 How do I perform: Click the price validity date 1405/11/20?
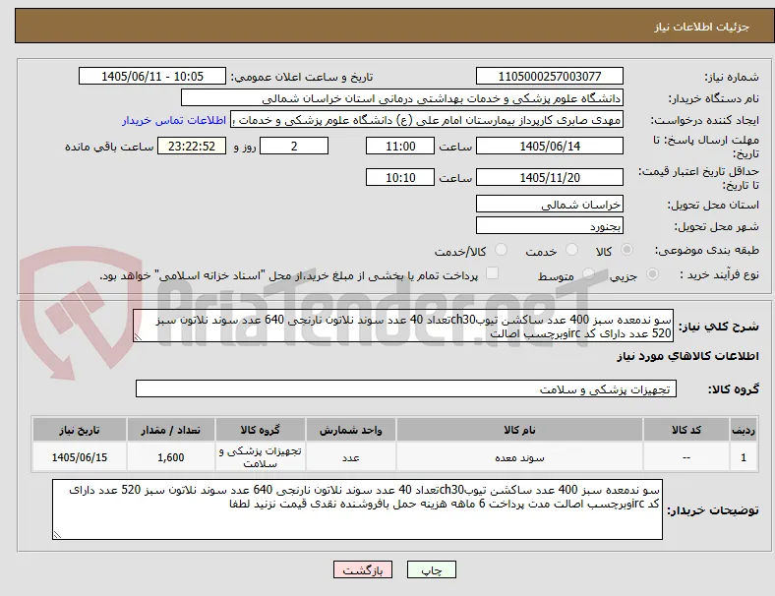pos(550,177)
